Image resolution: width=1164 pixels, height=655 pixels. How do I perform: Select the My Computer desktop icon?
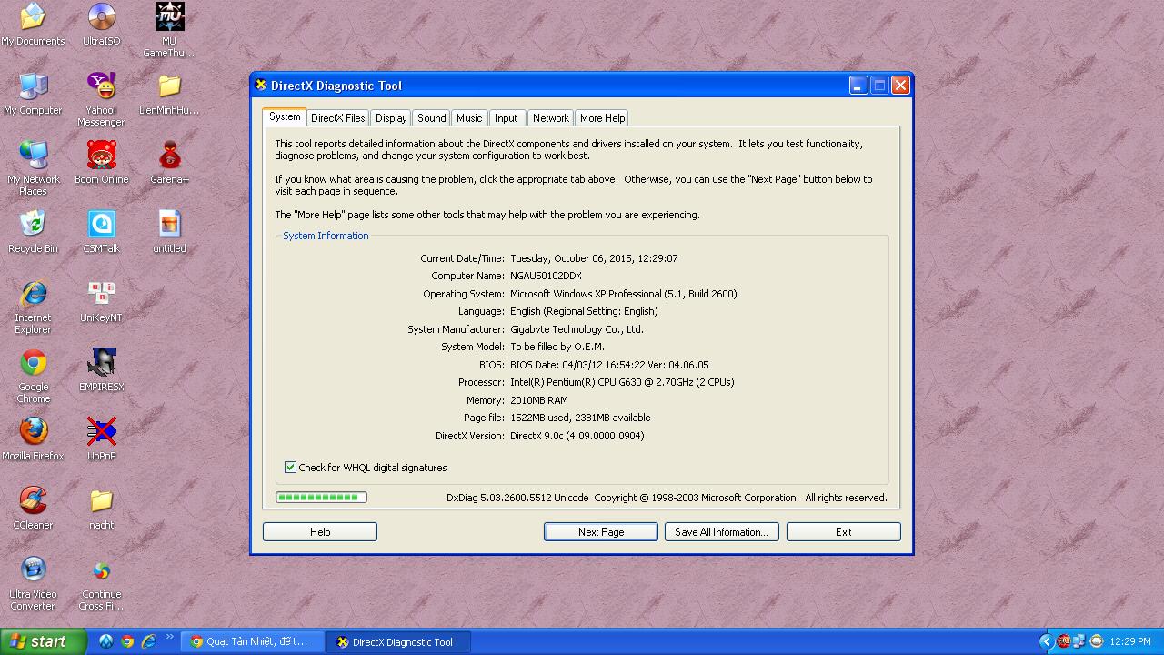click(x=33, y=94)
